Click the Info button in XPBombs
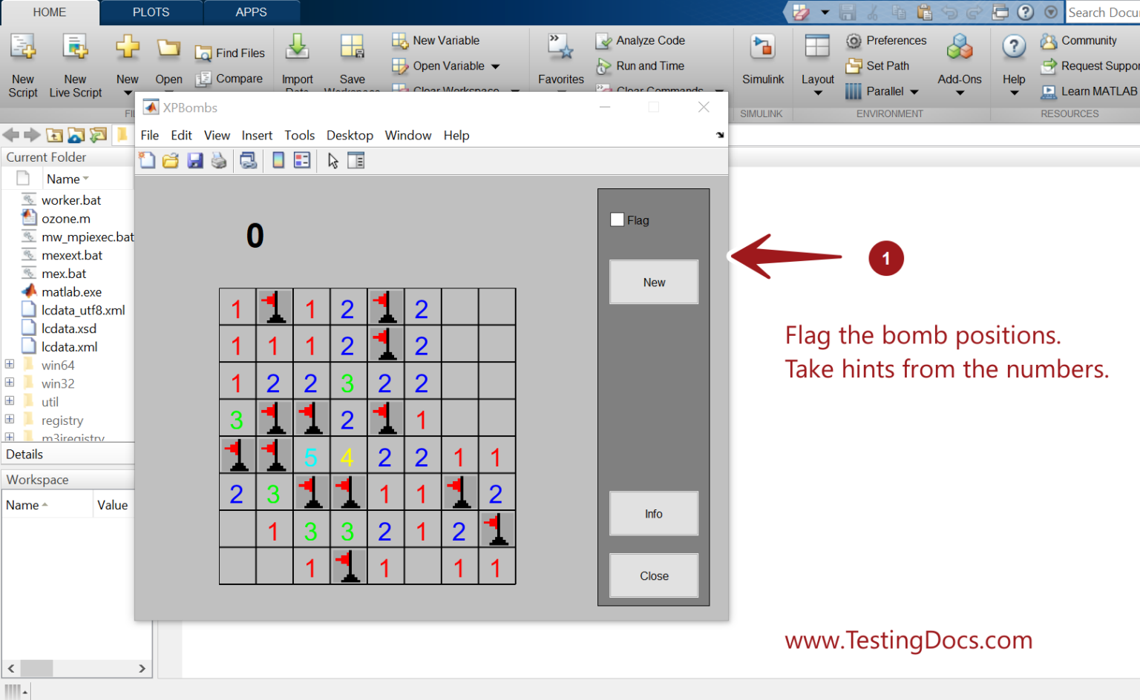Screen dimensions: 1140x700 [x=653, y=513]
